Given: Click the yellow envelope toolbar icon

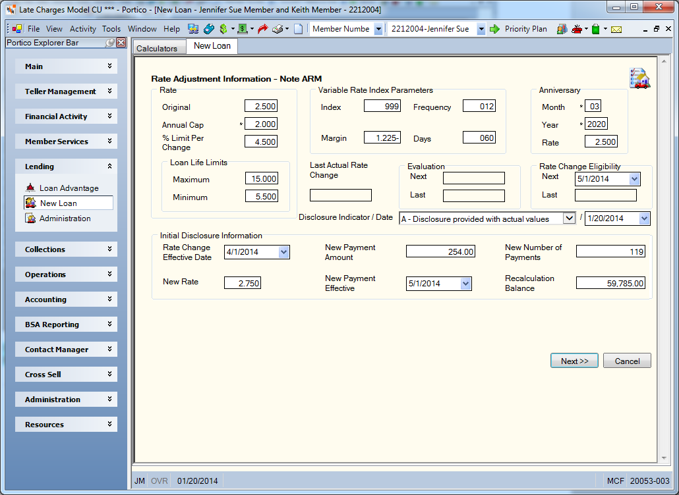Looking at the screenshot, I should [616, 30].
